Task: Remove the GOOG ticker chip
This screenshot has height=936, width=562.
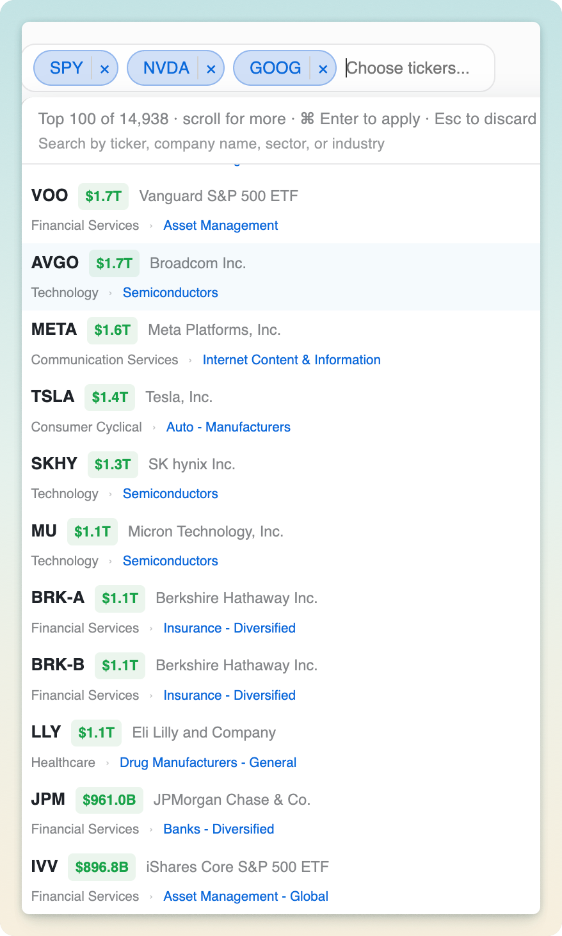Action: tap(323, 69)
